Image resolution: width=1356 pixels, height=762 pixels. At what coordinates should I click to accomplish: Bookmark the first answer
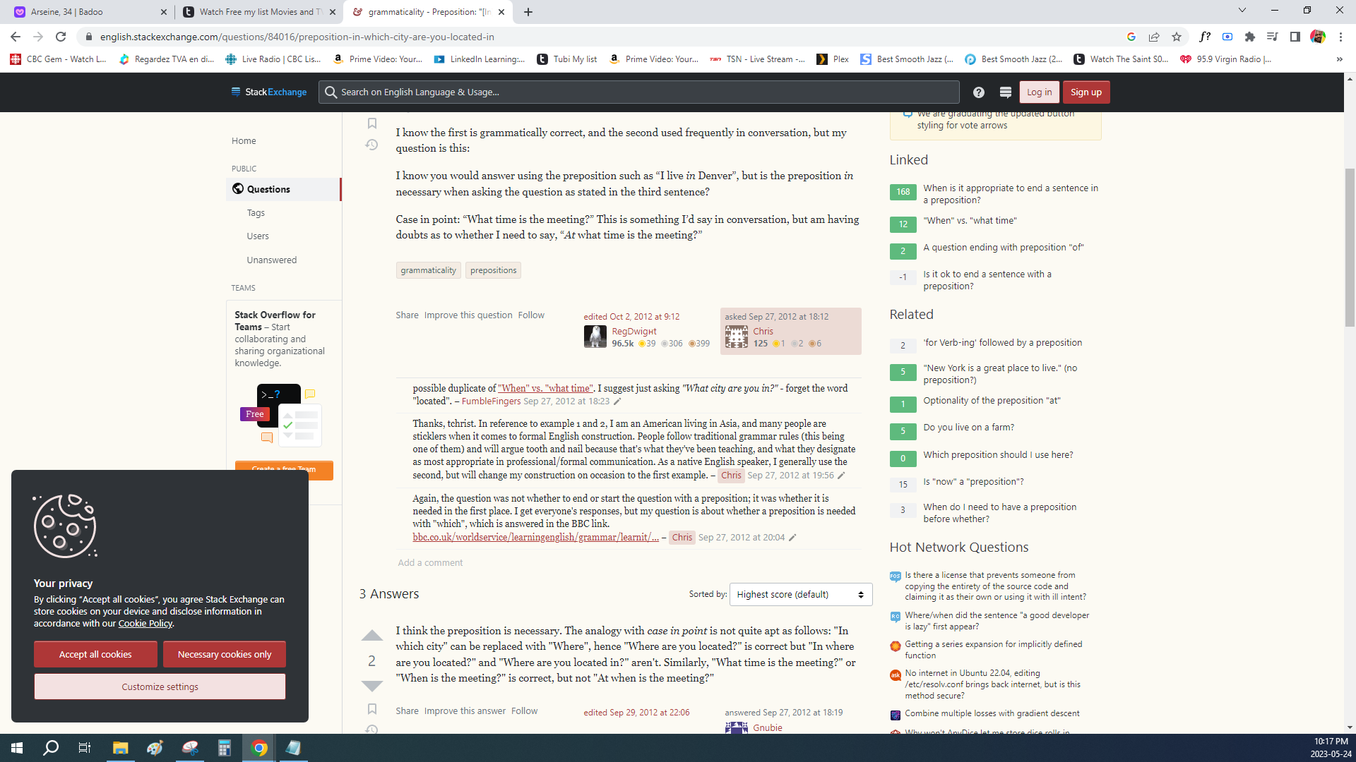point(372,709)
